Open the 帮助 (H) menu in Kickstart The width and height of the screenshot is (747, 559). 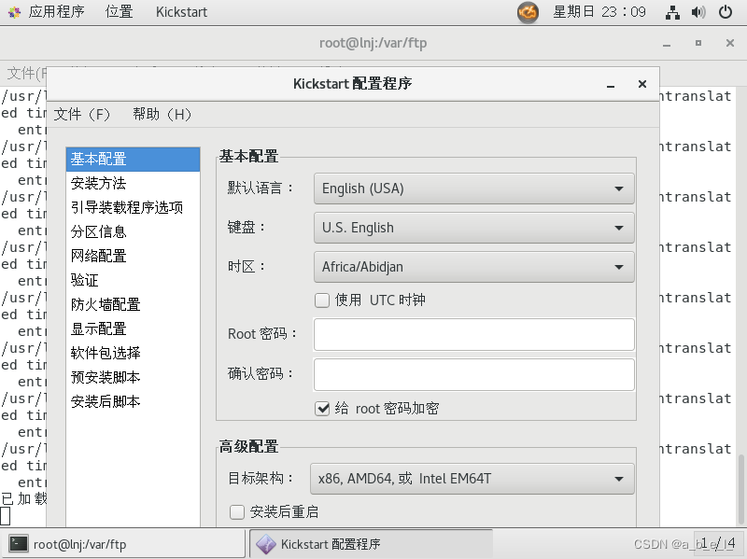(162, 114)
